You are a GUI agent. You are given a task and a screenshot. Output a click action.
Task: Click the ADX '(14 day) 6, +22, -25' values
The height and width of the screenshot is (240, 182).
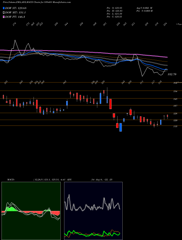click(102, 180)
